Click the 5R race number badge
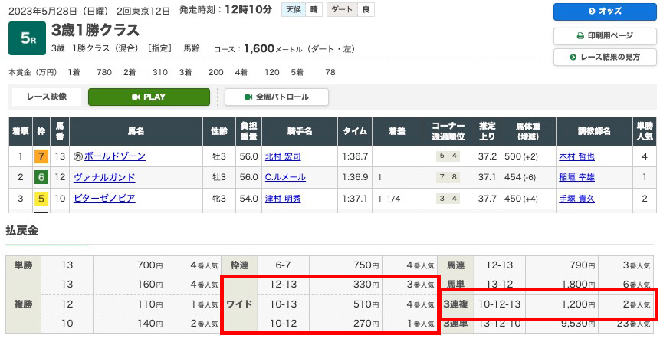Screen dimensions: 660x339 [x=28, y=38]
